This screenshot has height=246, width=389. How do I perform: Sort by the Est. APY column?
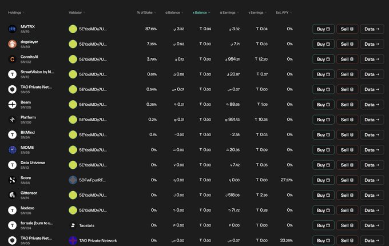coord(284,13)
